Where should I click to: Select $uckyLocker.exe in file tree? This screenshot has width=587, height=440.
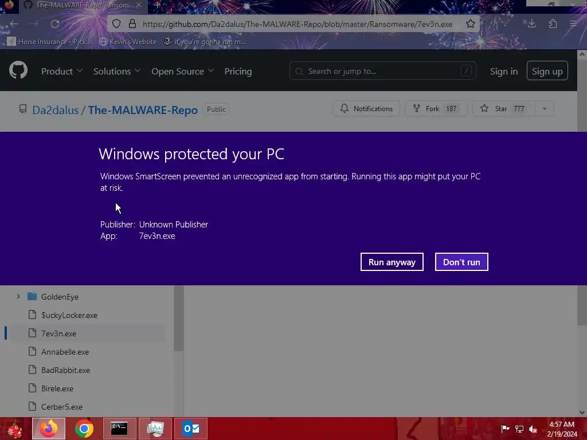(69, 315)
